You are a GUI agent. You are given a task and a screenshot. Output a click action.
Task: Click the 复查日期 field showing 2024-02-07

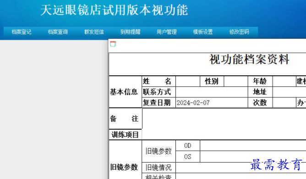pyautogui.click(x=212, y=103)
